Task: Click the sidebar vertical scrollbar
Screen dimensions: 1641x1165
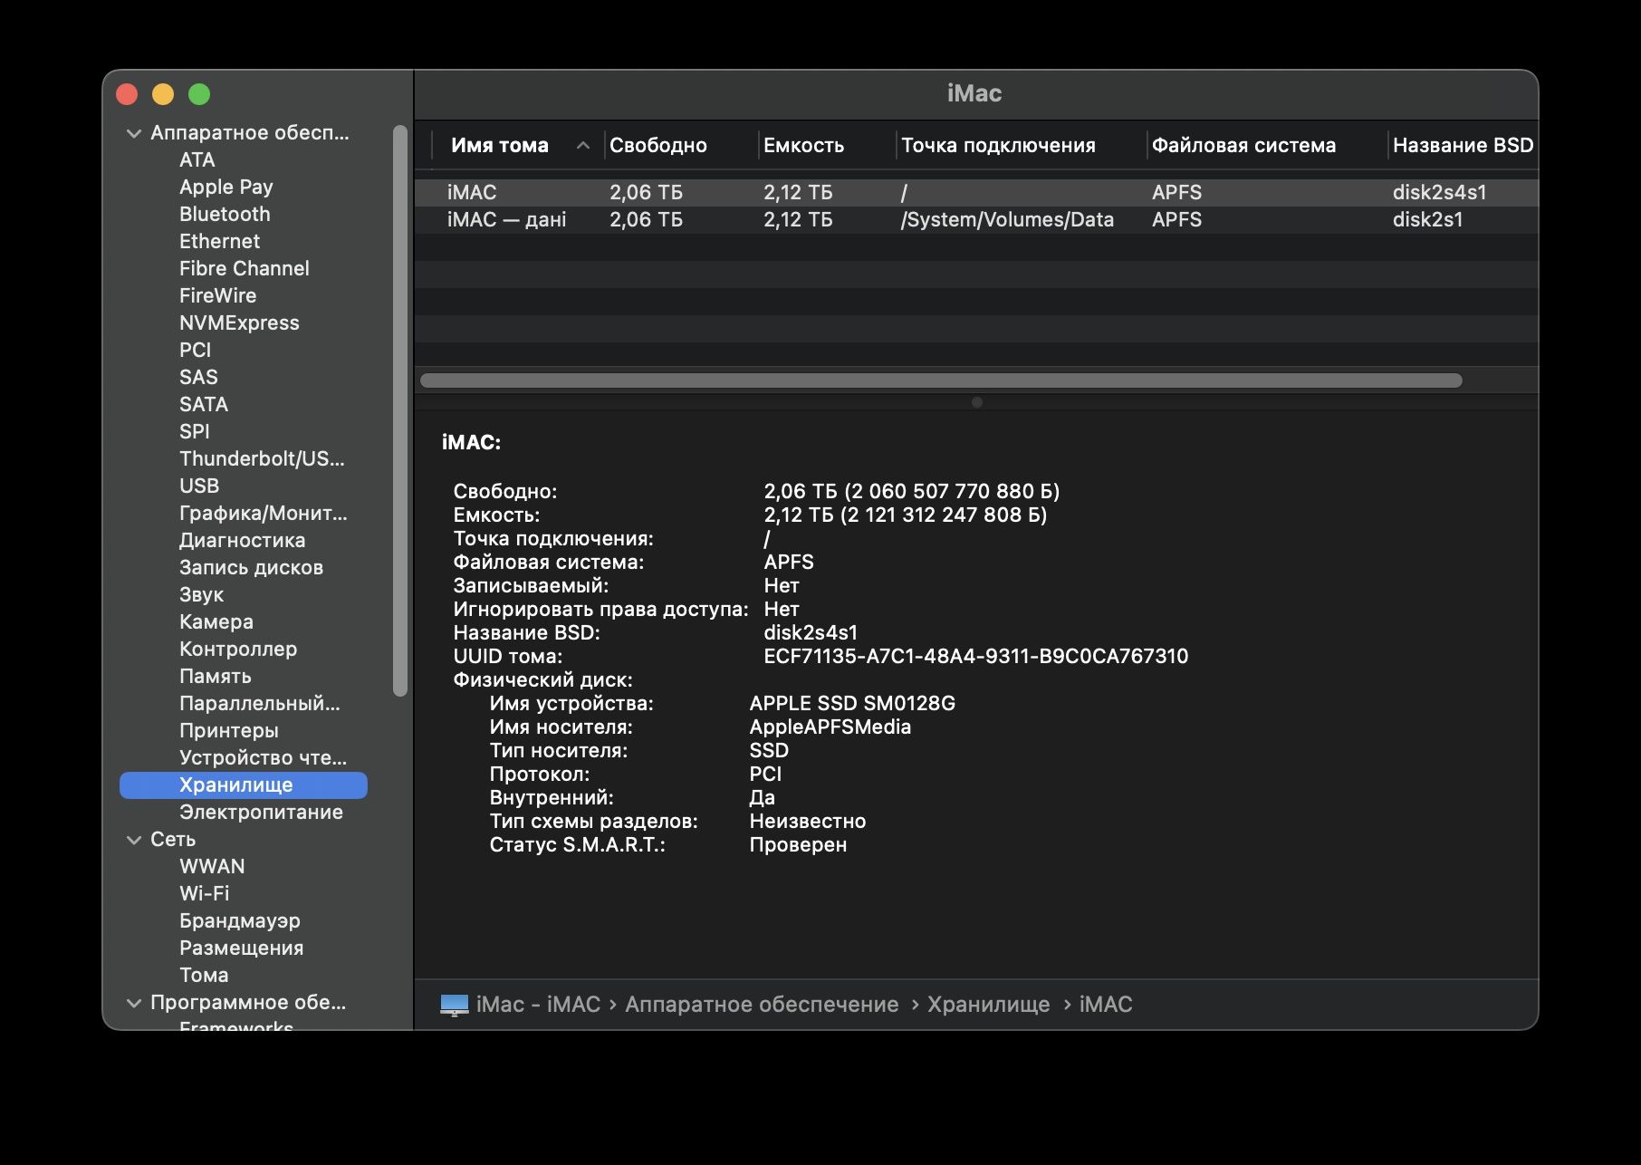Action: (400, 410)
